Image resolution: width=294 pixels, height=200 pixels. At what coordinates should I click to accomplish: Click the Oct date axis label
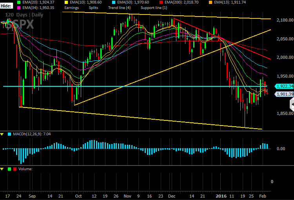point(78,196)
